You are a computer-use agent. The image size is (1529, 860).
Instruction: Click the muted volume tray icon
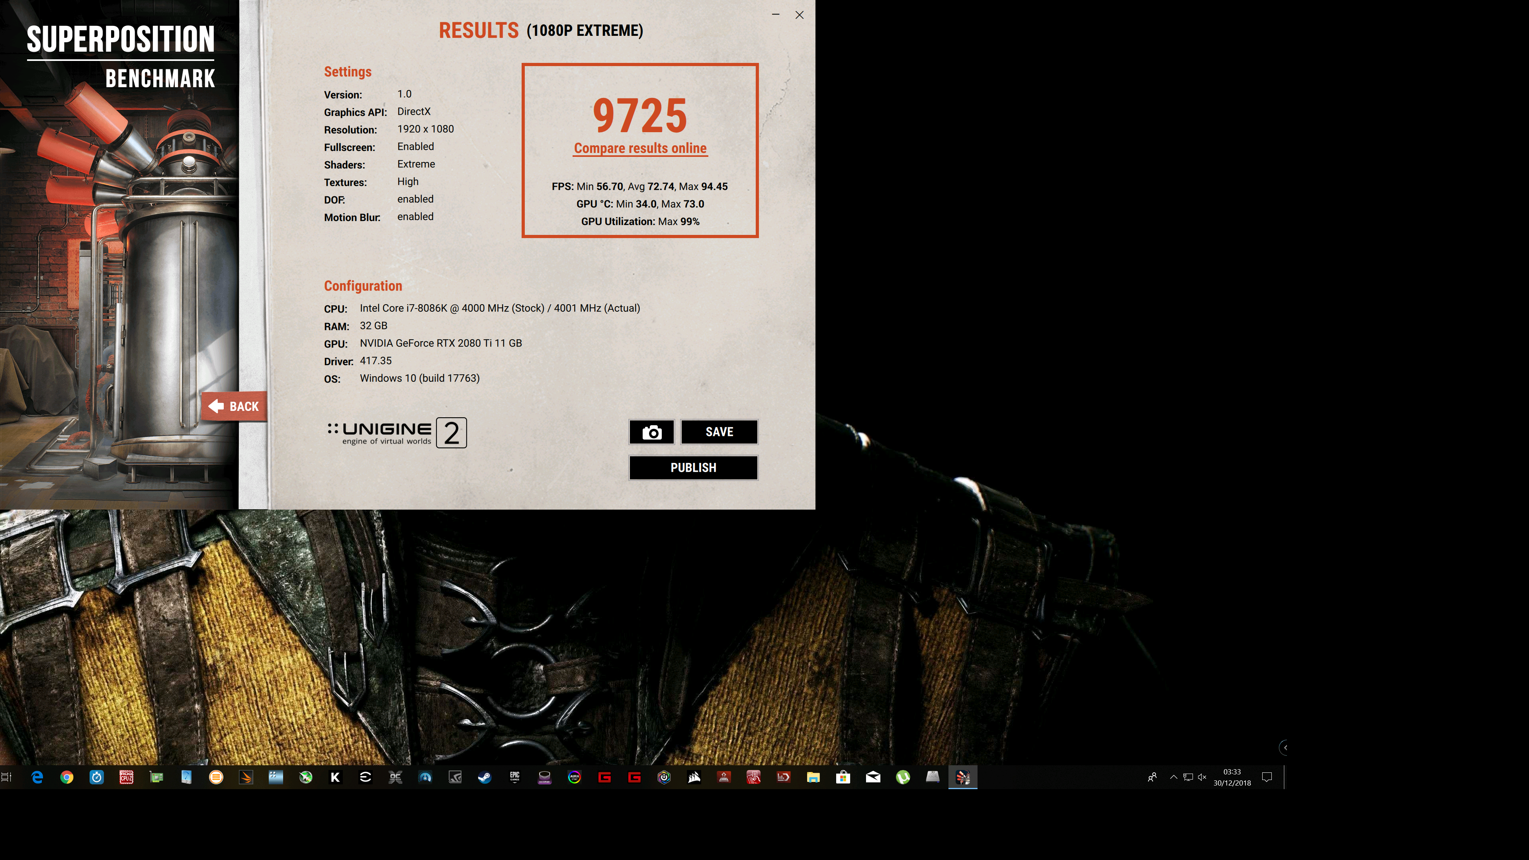coord(1202,778)
